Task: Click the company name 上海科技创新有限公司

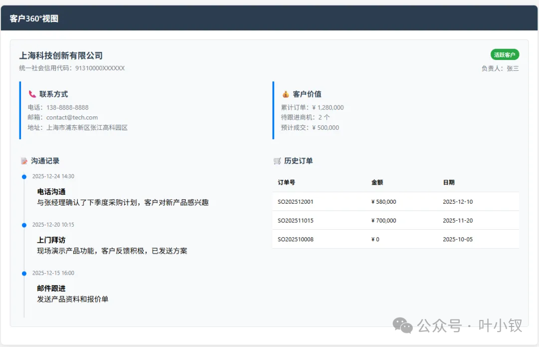Action: point(61,56)
